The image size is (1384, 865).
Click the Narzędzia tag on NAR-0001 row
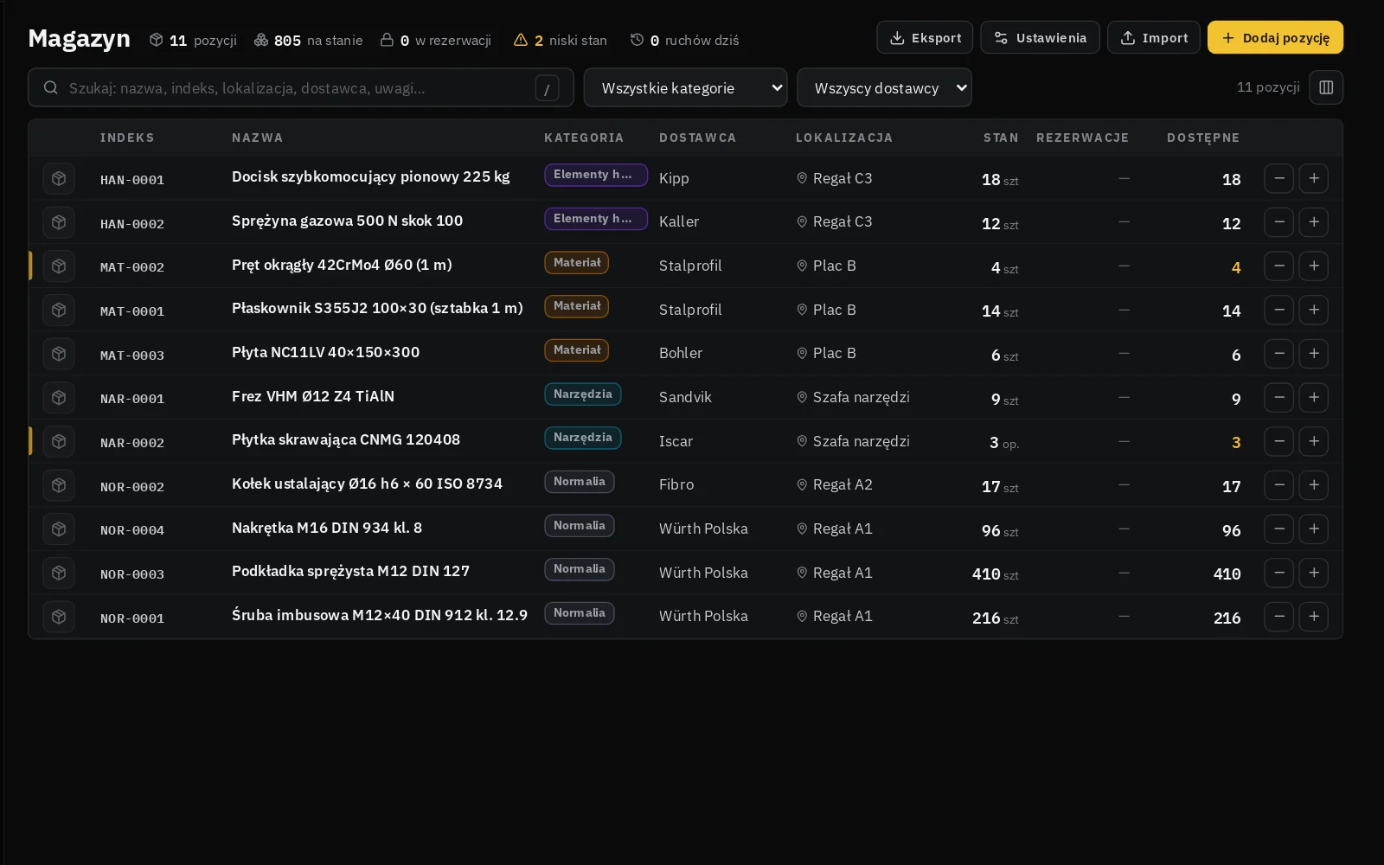coord(582,394)
